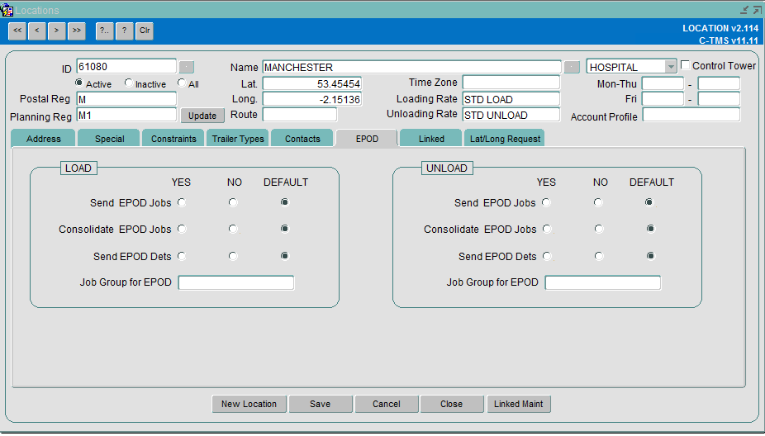Select the EPOD tab
The image size is (765, 436).
pos(367,139)
